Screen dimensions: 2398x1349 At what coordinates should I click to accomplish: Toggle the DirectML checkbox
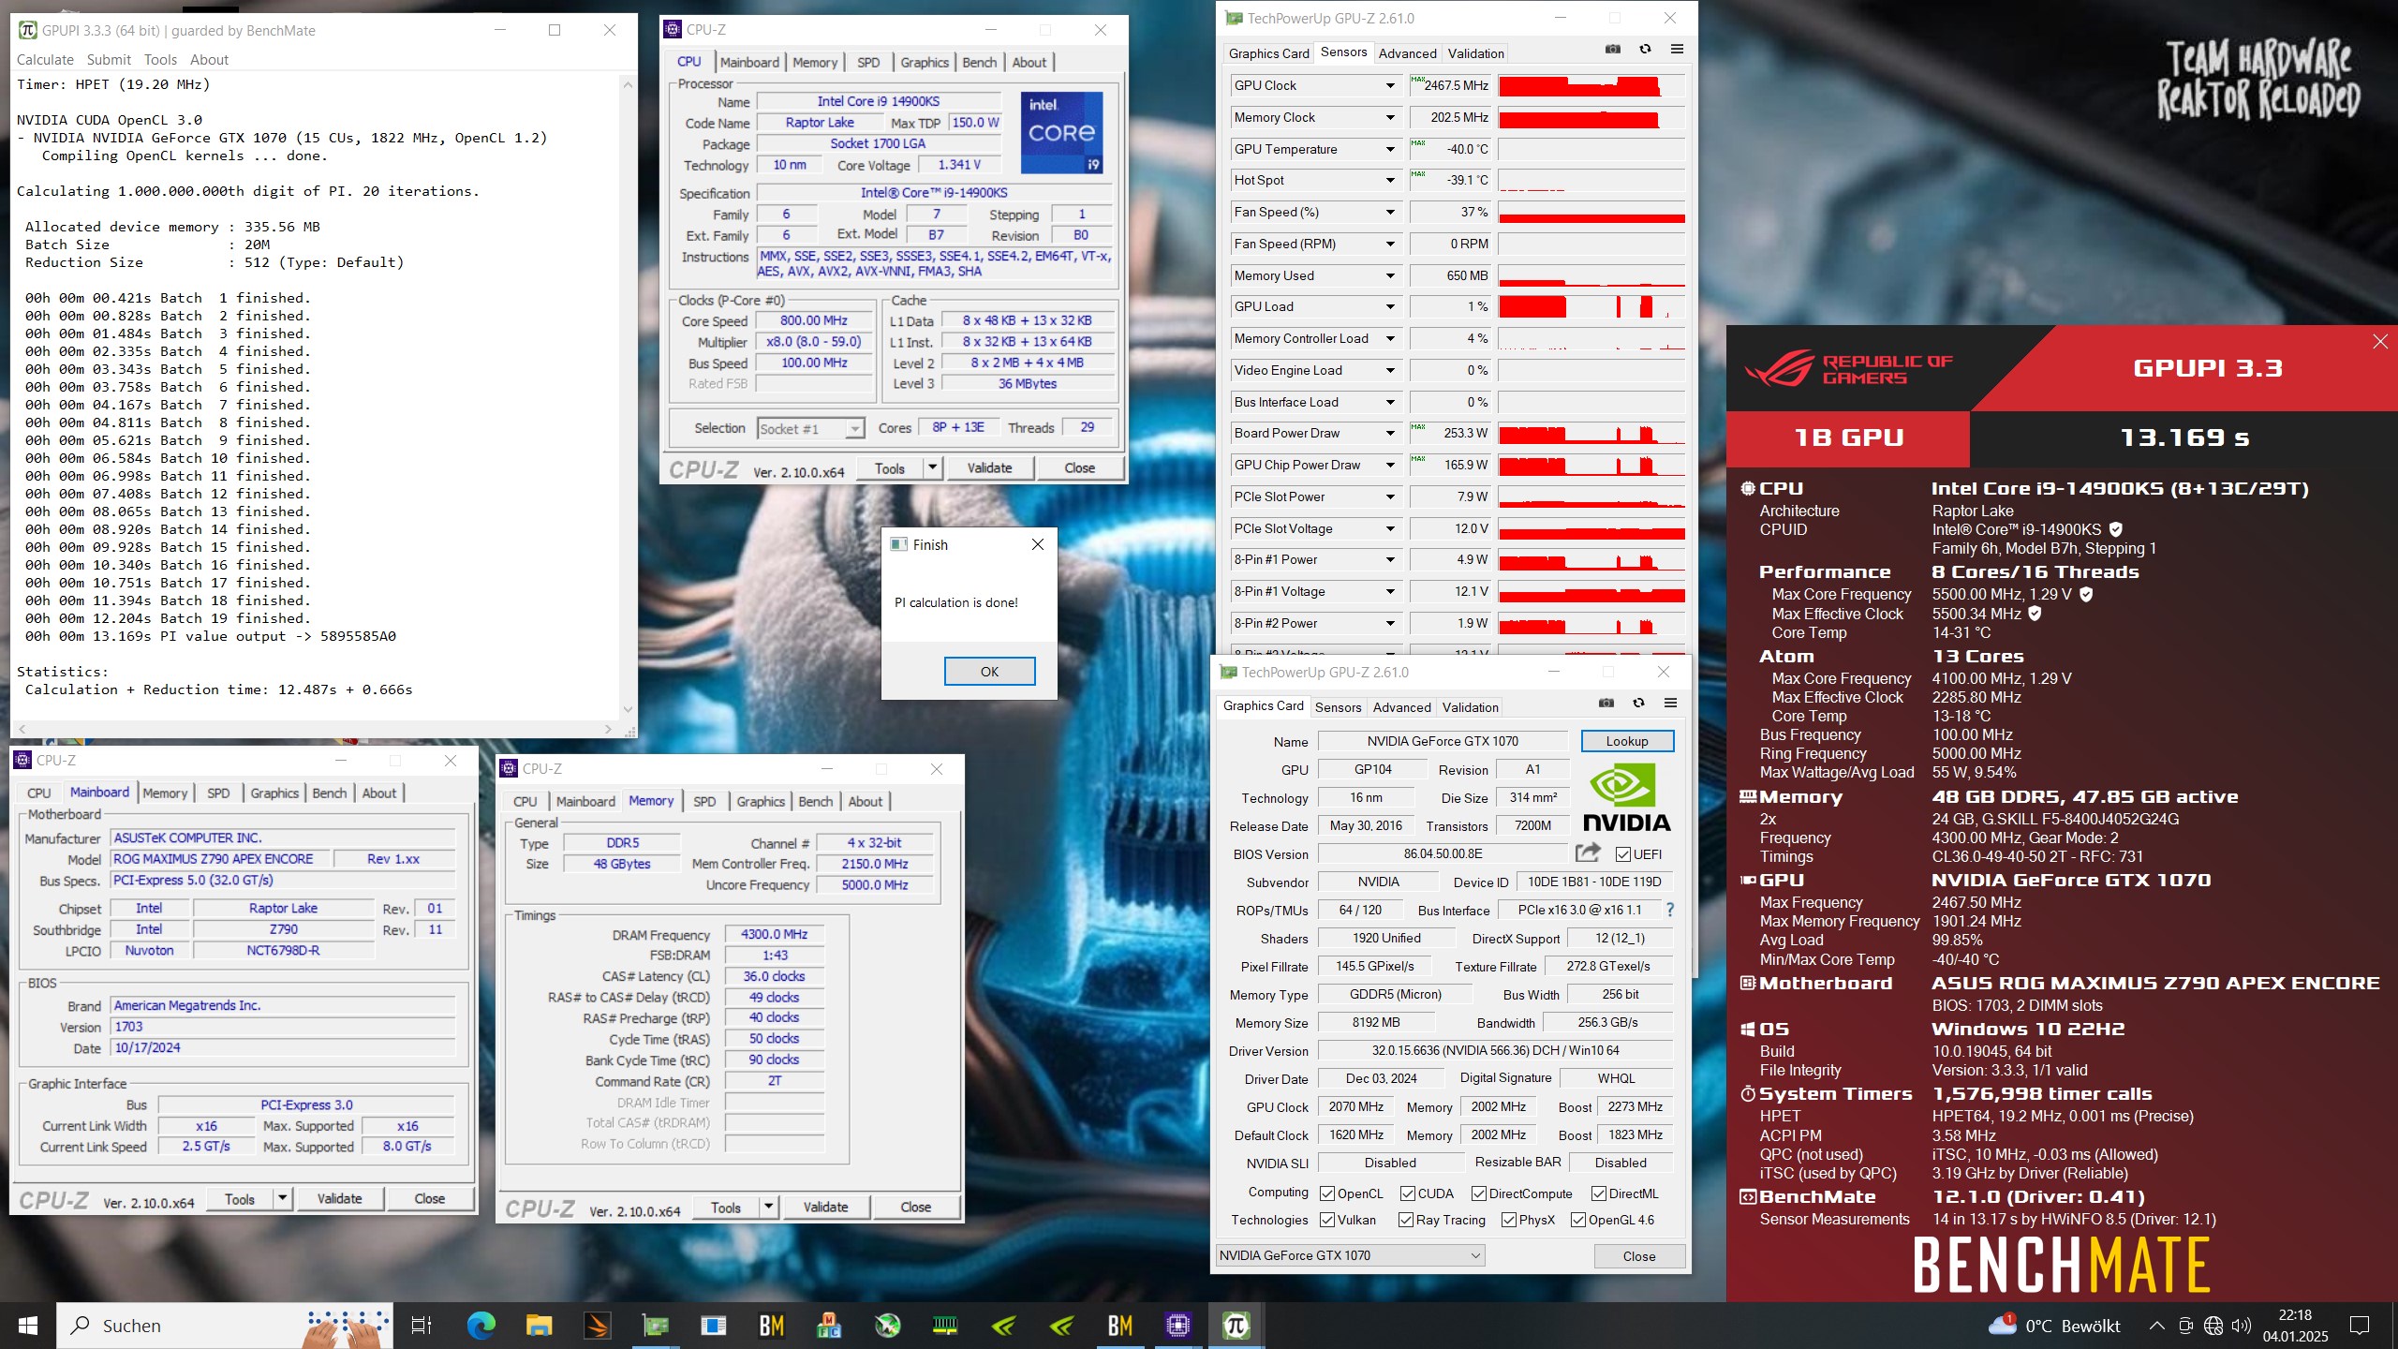(x=1599, y=1193)
